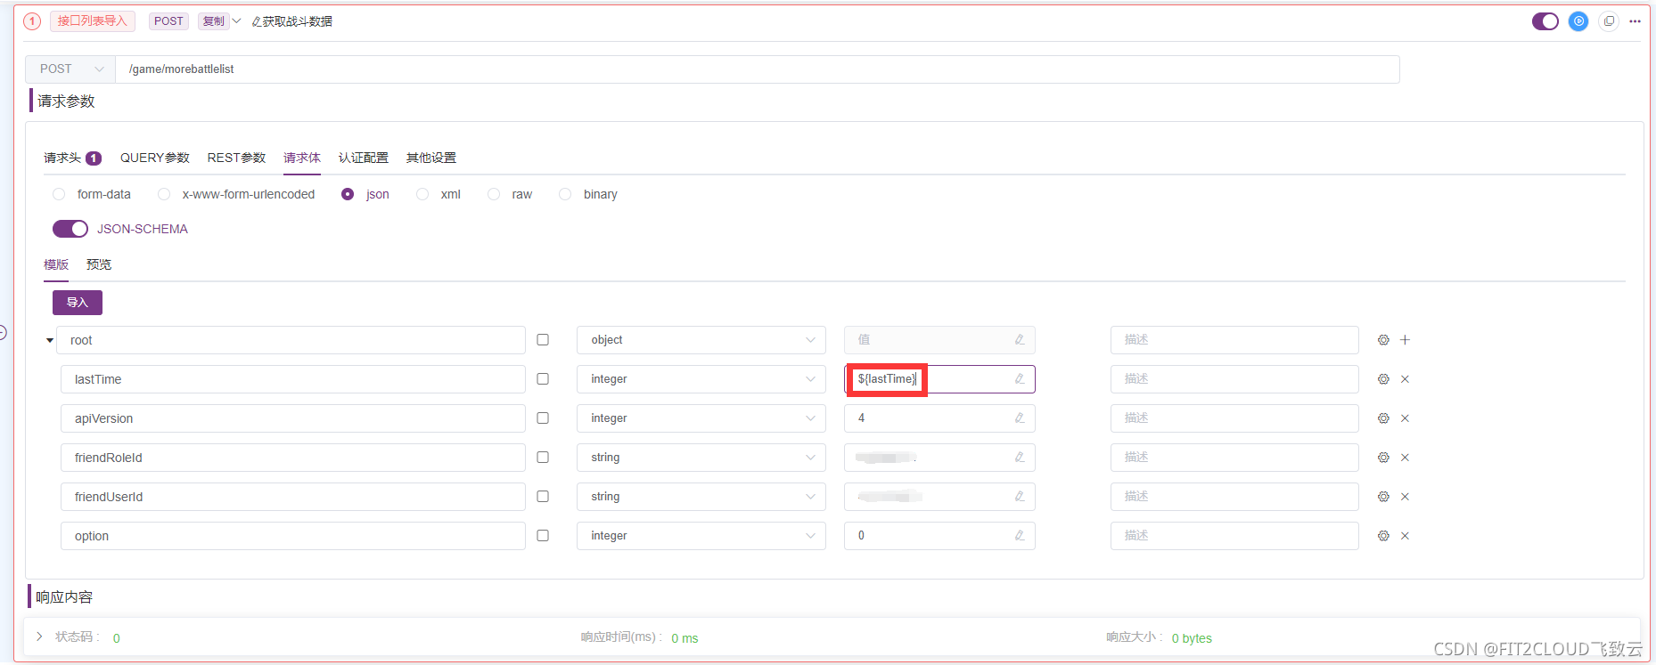The height and width of the screenshot is (665, 1656).
Task: Open settings gear for friendUserId row
Action: pyautogui.click(x=1383, y=497)
